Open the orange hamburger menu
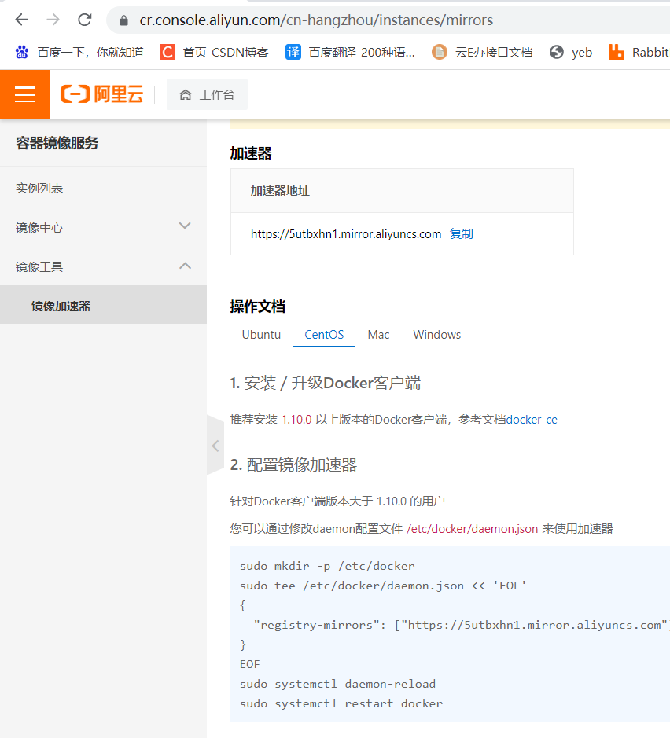This screenshot has height=738, width=670. pyautogui.click(x=24, y=94)
